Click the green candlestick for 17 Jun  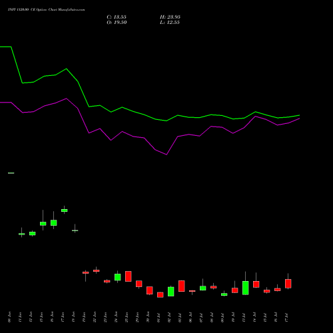(65, 210)
